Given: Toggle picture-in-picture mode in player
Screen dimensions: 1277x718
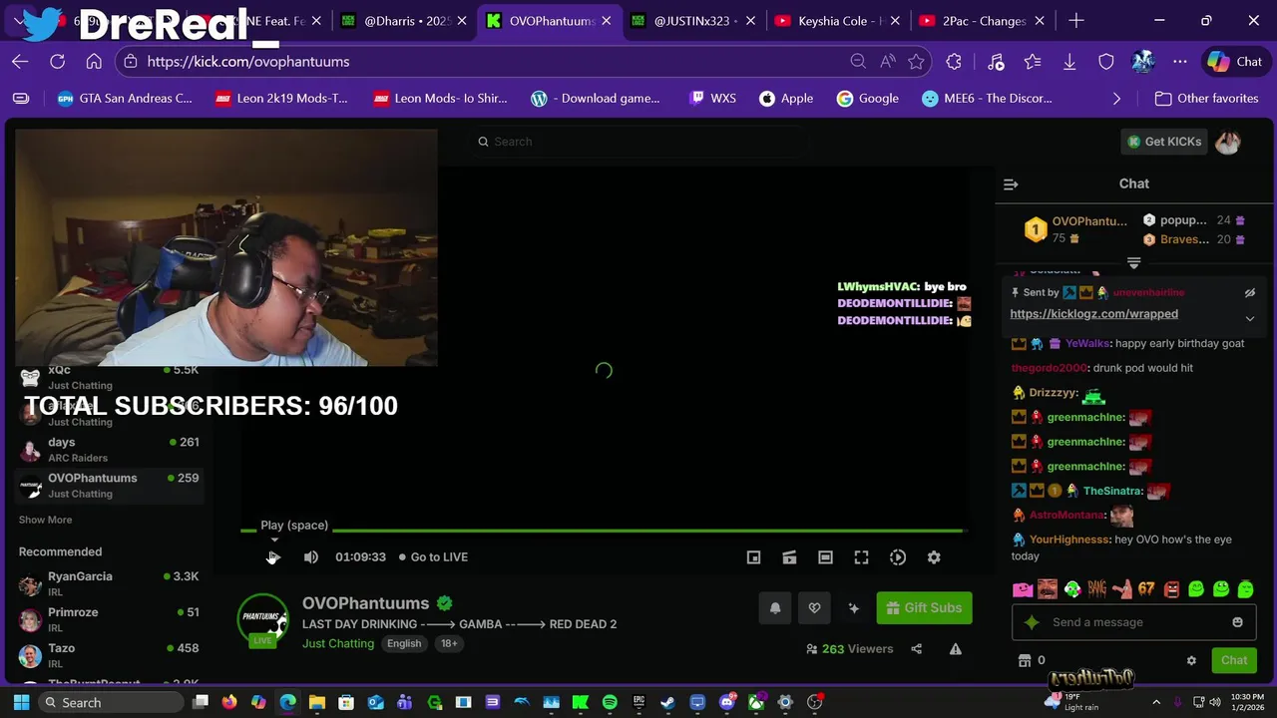Looking at the screenshot, I should [x=754, y=557].
